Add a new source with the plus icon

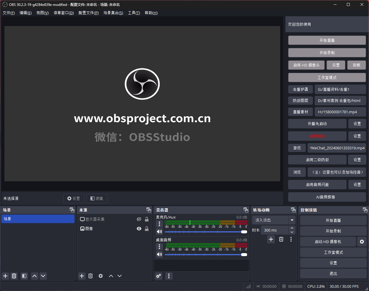82,276
